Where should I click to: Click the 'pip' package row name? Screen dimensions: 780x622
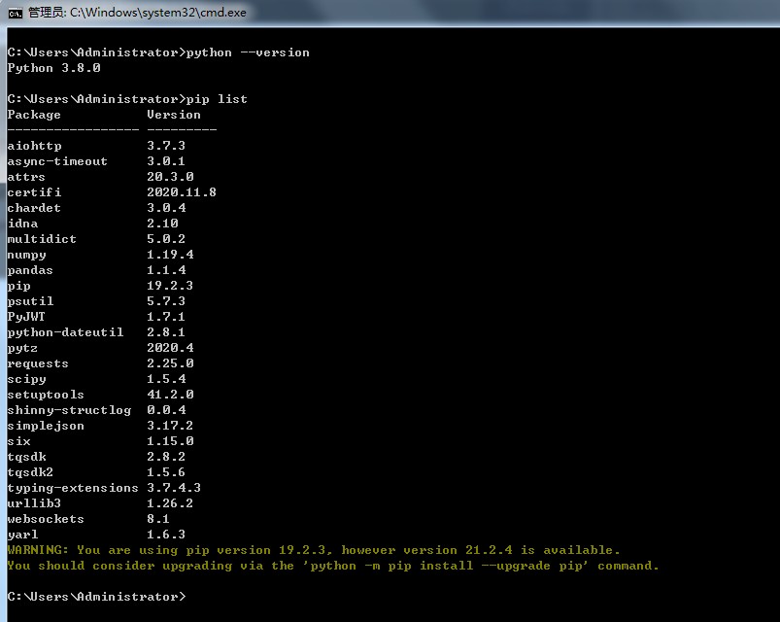[18, 286]
